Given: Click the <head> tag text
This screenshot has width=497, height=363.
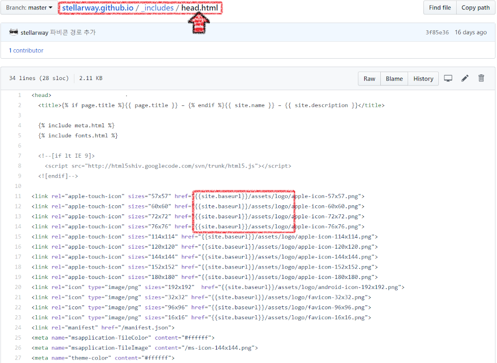Looking at the screenshot, I should pyautogui.click(x=41, y=95).
